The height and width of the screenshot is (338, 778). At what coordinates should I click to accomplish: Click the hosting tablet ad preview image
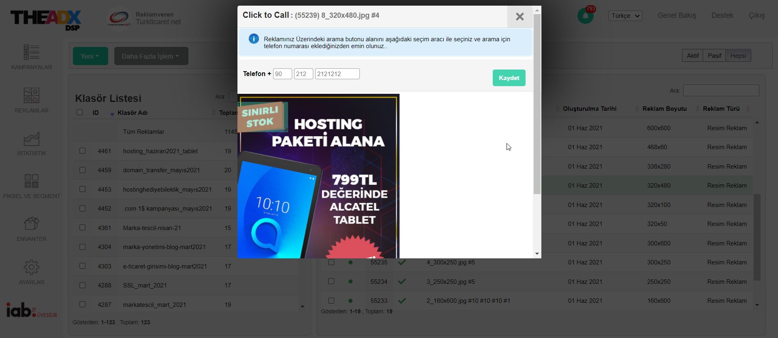pyautogui.click(x=318, y=176)
